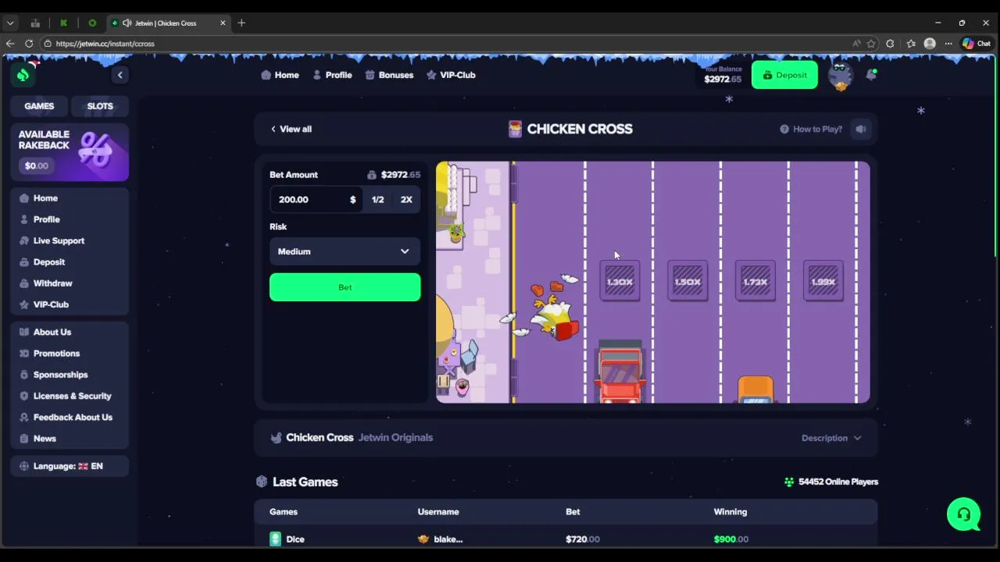Select the 1.99X multiplier tile
This screenshot has width=1000, height=562.
823,281
